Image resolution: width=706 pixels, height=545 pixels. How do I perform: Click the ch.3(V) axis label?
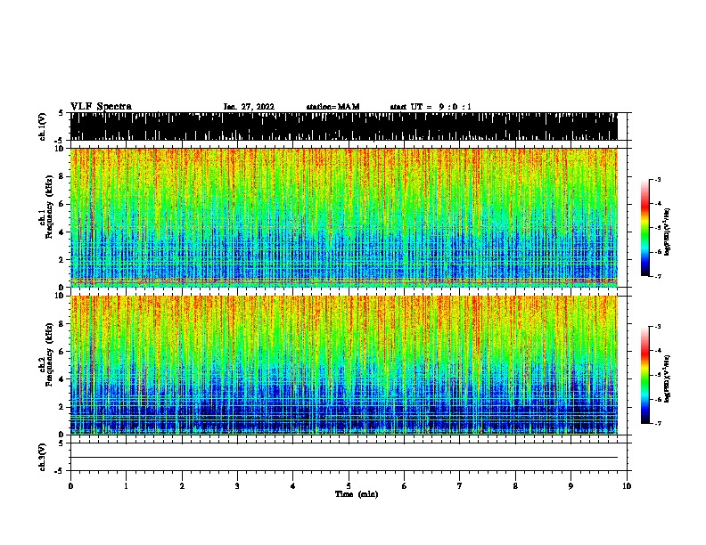tap(42, 457)
